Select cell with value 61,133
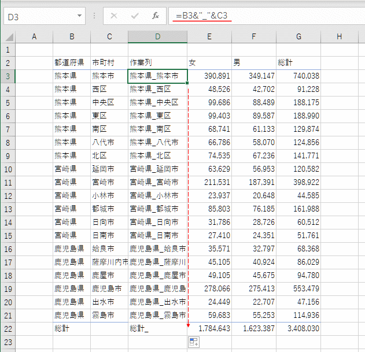 coord(254,129)
